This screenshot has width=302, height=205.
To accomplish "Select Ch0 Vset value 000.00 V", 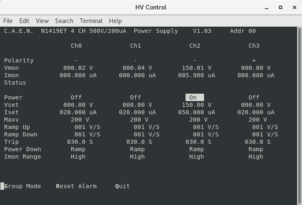I will (x=78, y=105).
